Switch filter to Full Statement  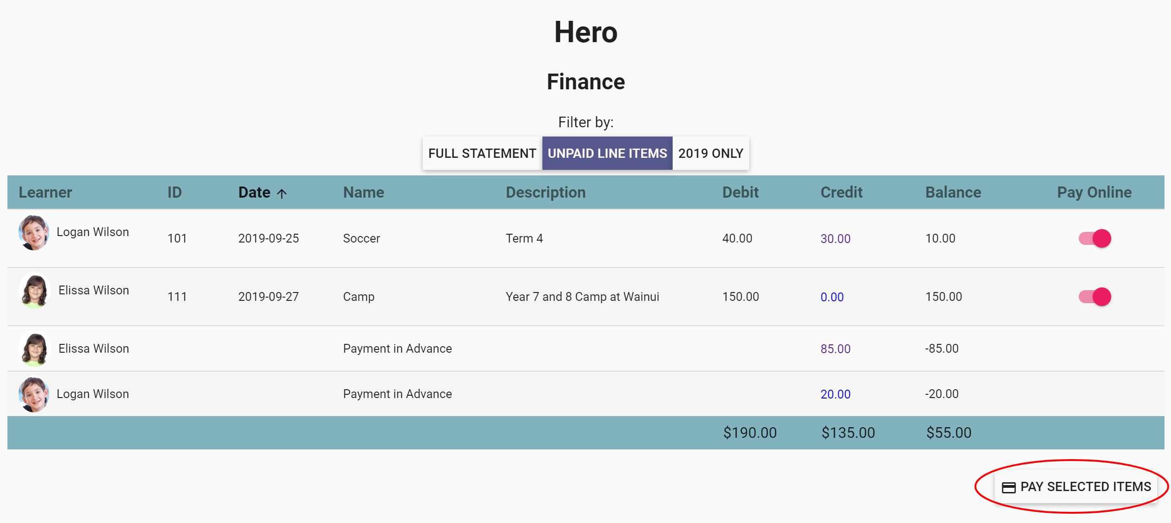click(x=482, y=153)
